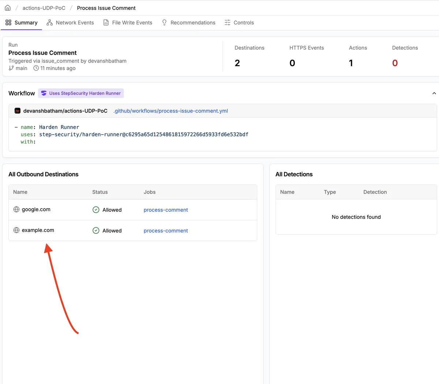Click the Network Events icon
439x384 pixels.
point(50,23)
